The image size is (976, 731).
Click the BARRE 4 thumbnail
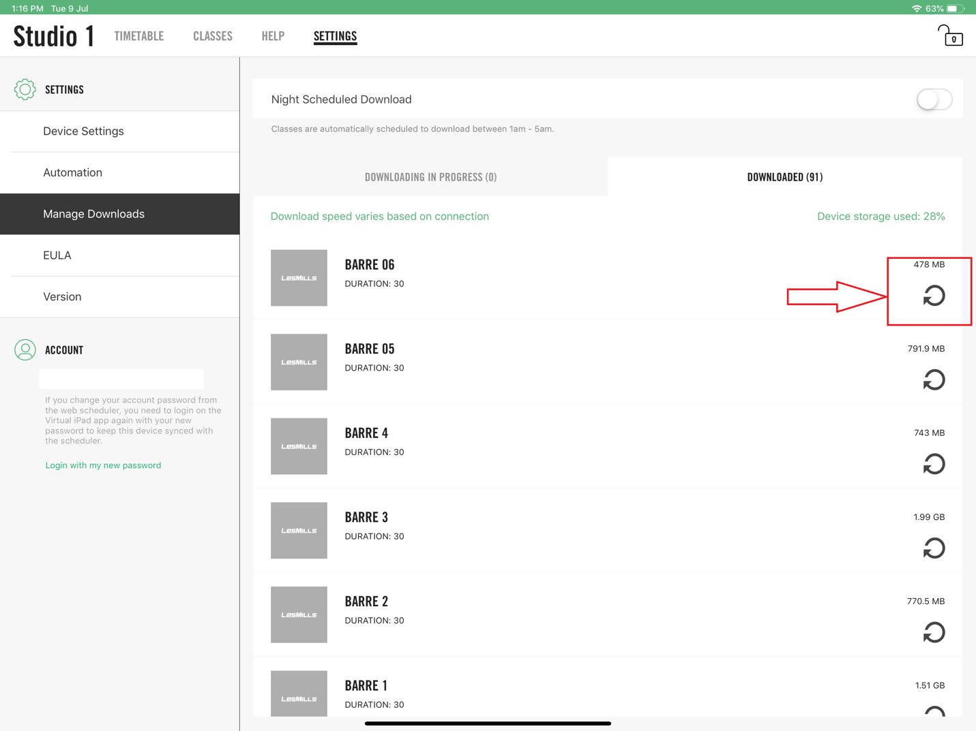299,446
